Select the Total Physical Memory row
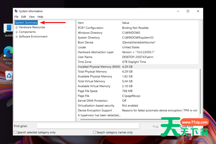The width and height of the screenshot is (216, 144). click(x=138, y=71)
